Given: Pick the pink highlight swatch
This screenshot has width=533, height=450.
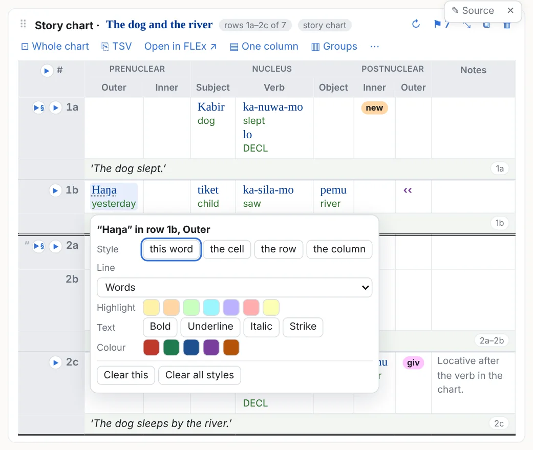Looking at the screenshot, I should (251, 307).
